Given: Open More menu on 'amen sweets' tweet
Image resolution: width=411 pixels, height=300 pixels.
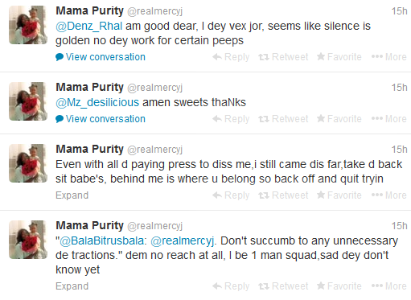Looking at the screenshot, I should (388, 119).
